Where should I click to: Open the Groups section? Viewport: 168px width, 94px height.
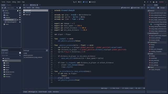[x=161, y=8]
